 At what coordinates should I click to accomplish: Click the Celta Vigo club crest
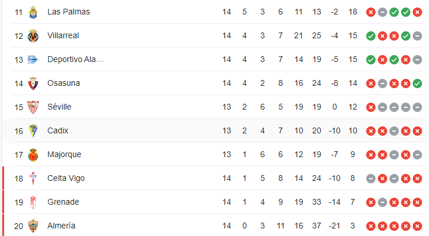pyautogui.click(x=33, y=178)
